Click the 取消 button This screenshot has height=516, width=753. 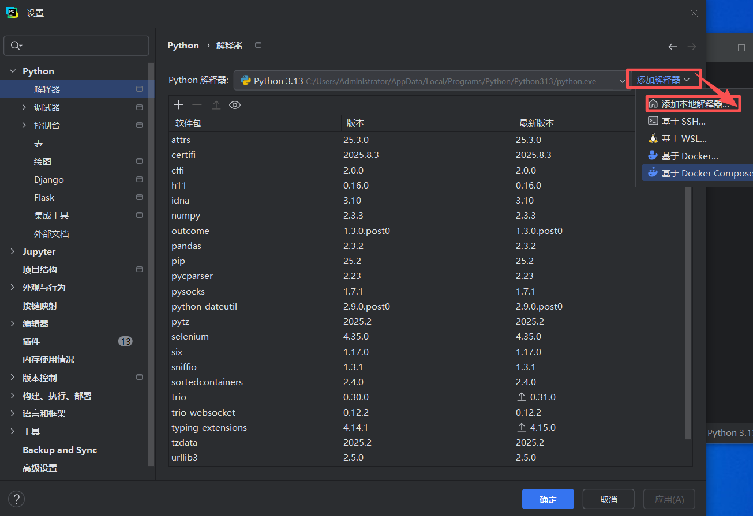coord(608,499)
